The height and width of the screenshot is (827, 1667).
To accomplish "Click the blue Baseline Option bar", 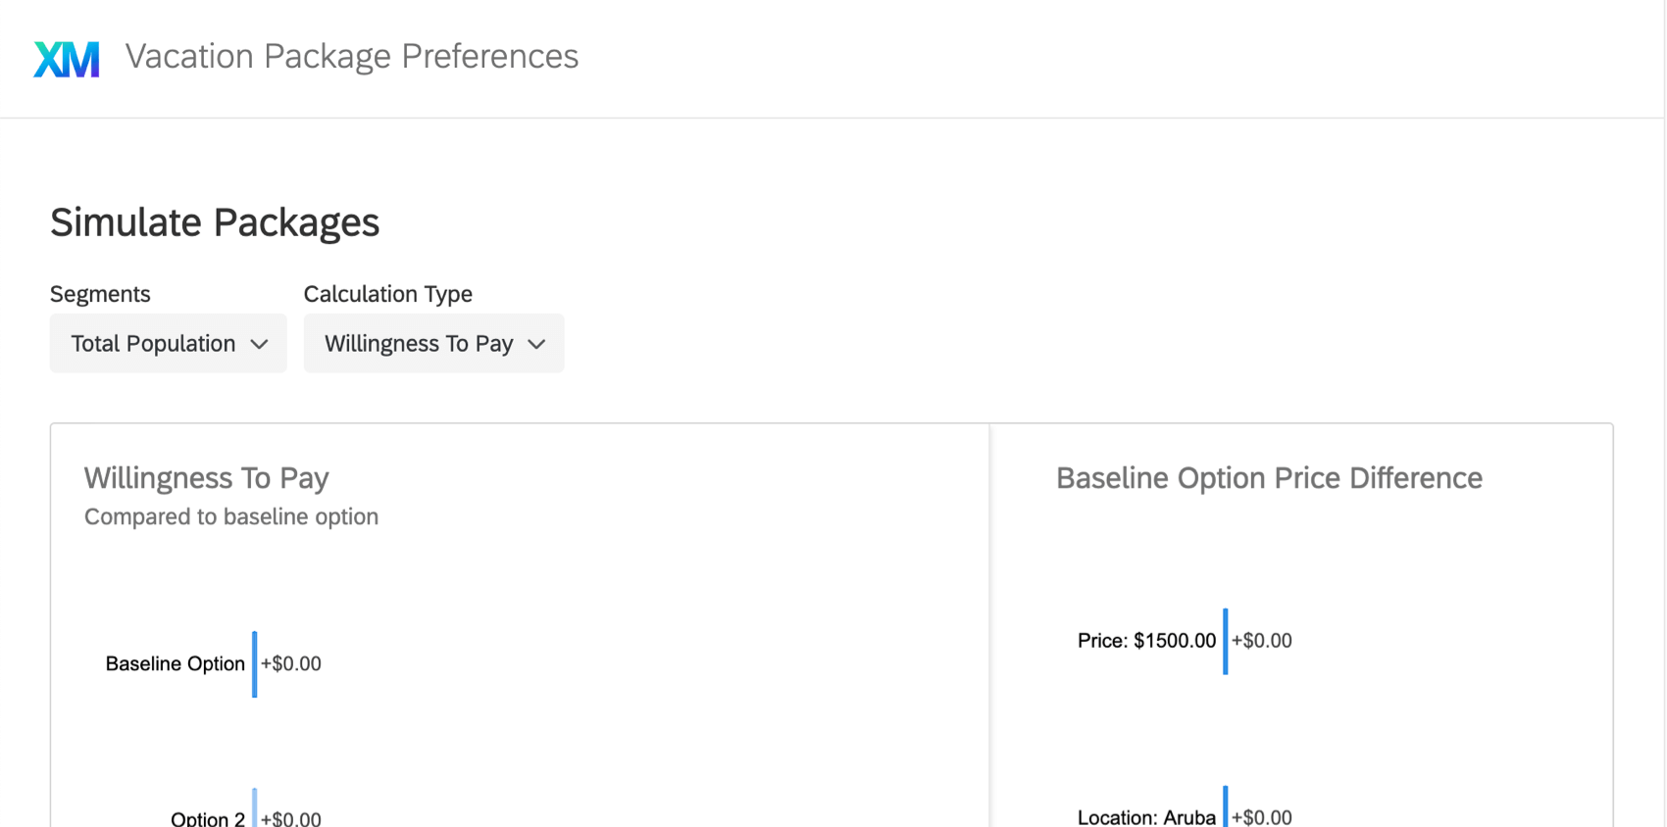I will [x=255, y=663].
